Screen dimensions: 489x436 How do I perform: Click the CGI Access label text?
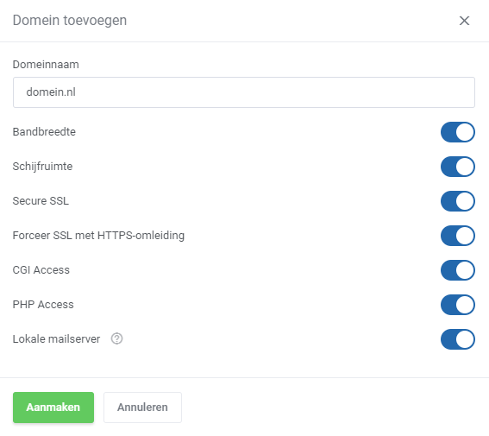click(x=41, y=270)
